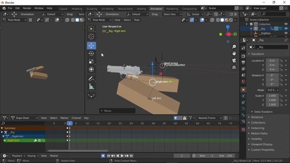The width and height of the screenshot is (290, 163).
Task: Play the animation in reverse
Action: tap(118, 156)
